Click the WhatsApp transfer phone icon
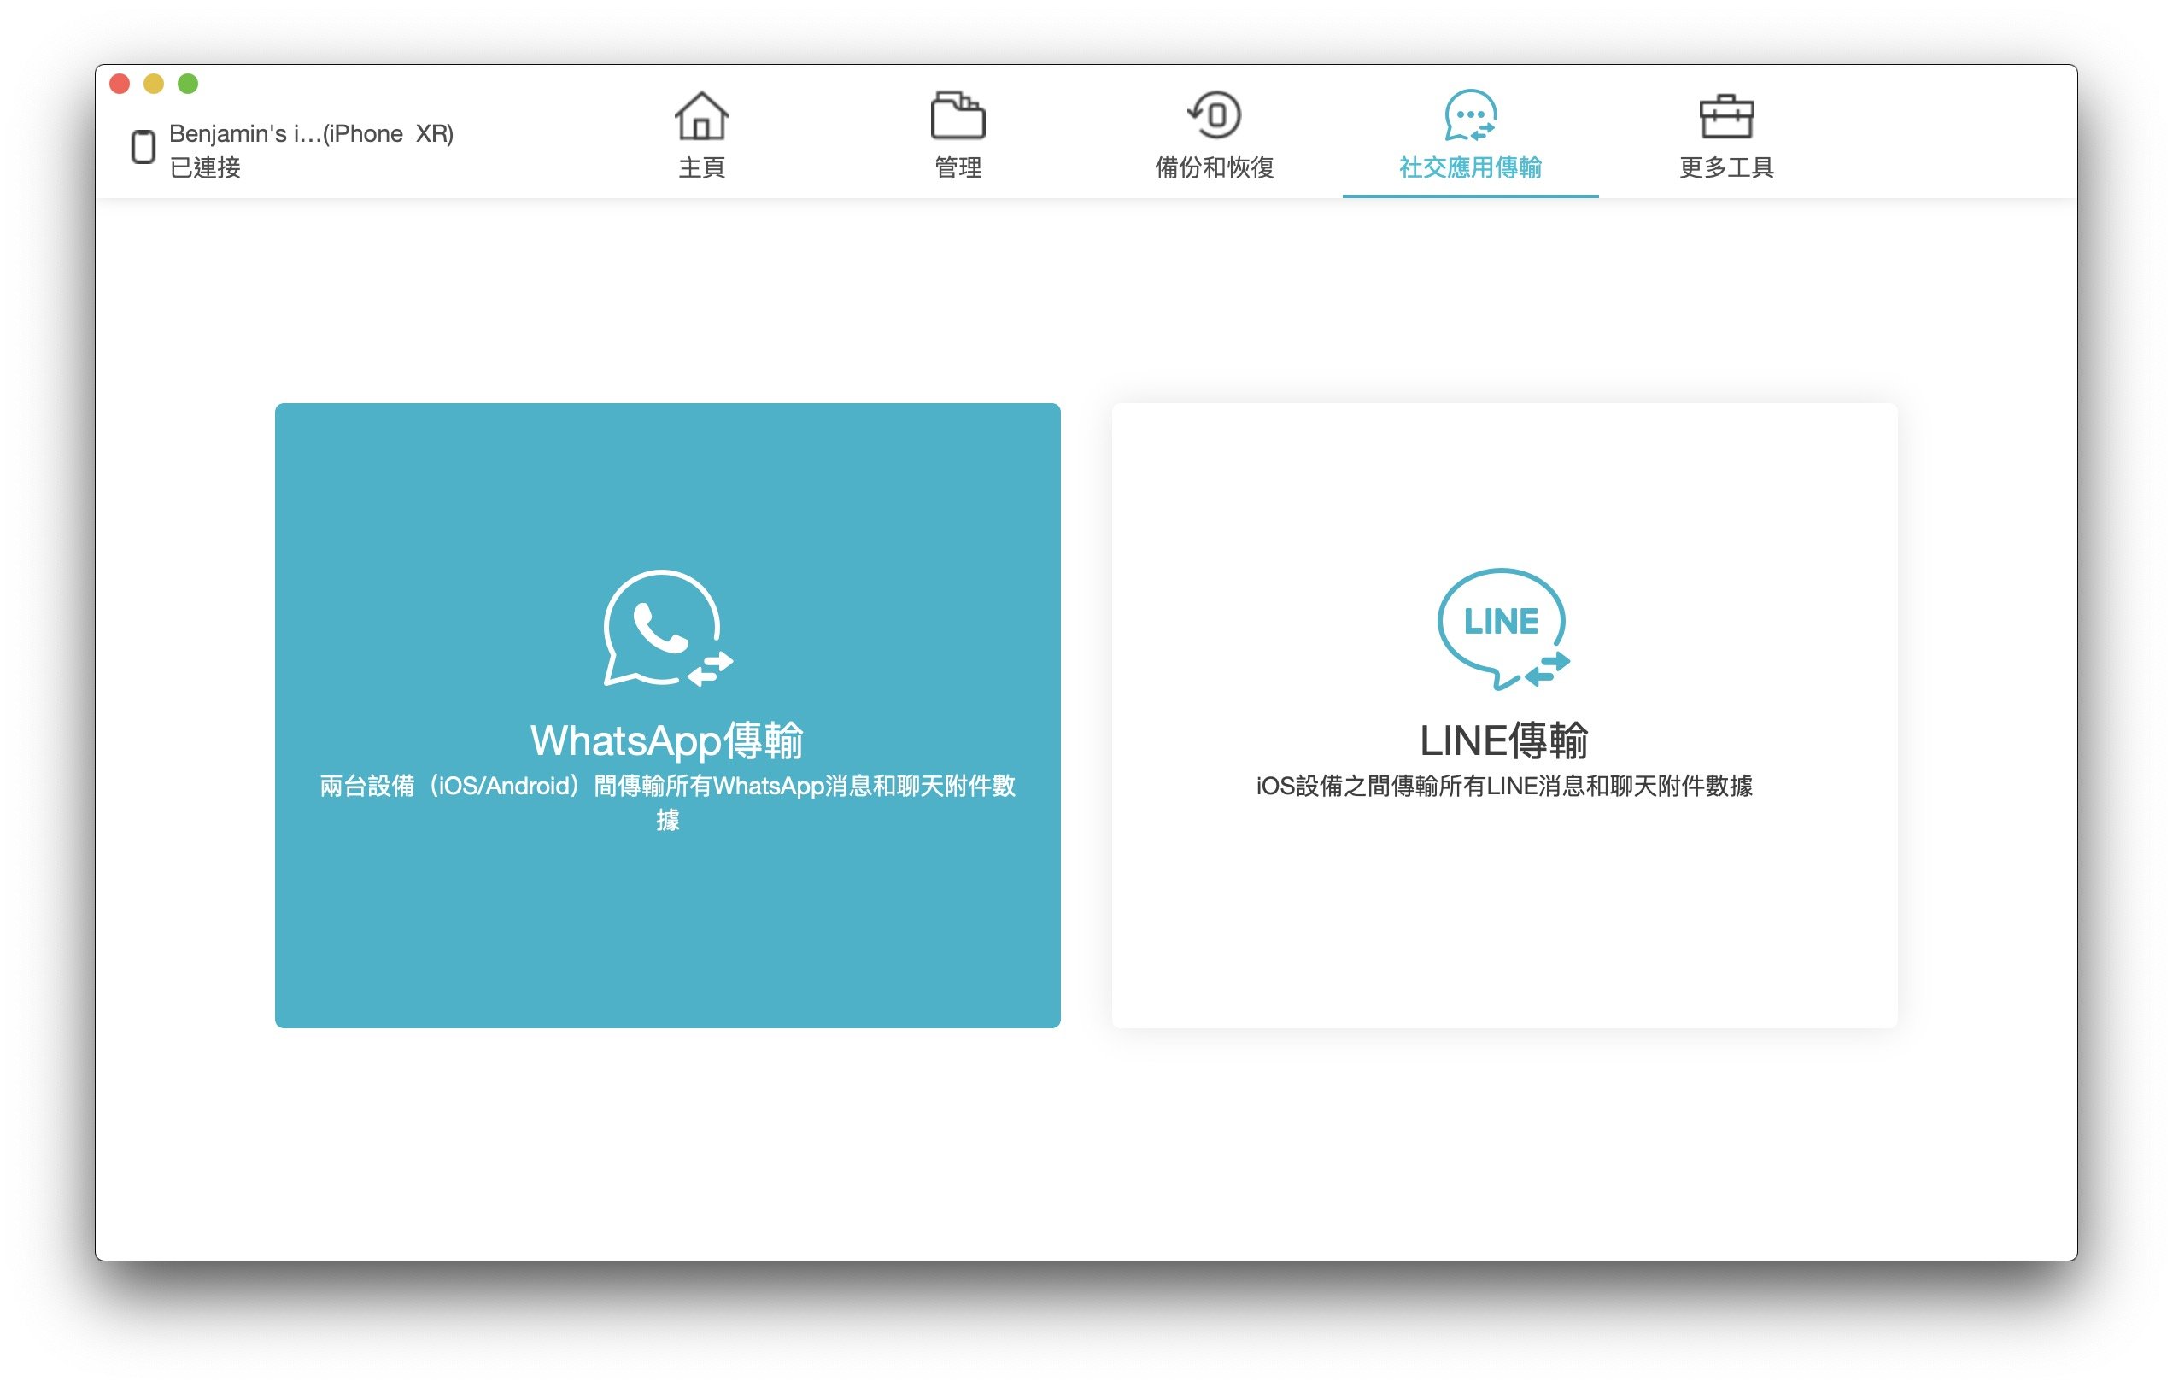Screen dimensions: 2173x1387 tap(668, 628)
